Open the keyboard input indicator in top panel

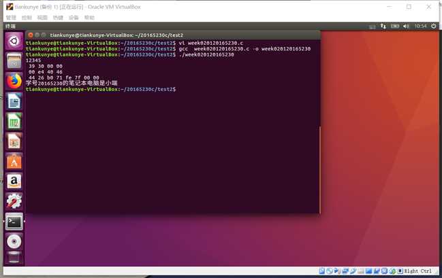coord(372,27)
